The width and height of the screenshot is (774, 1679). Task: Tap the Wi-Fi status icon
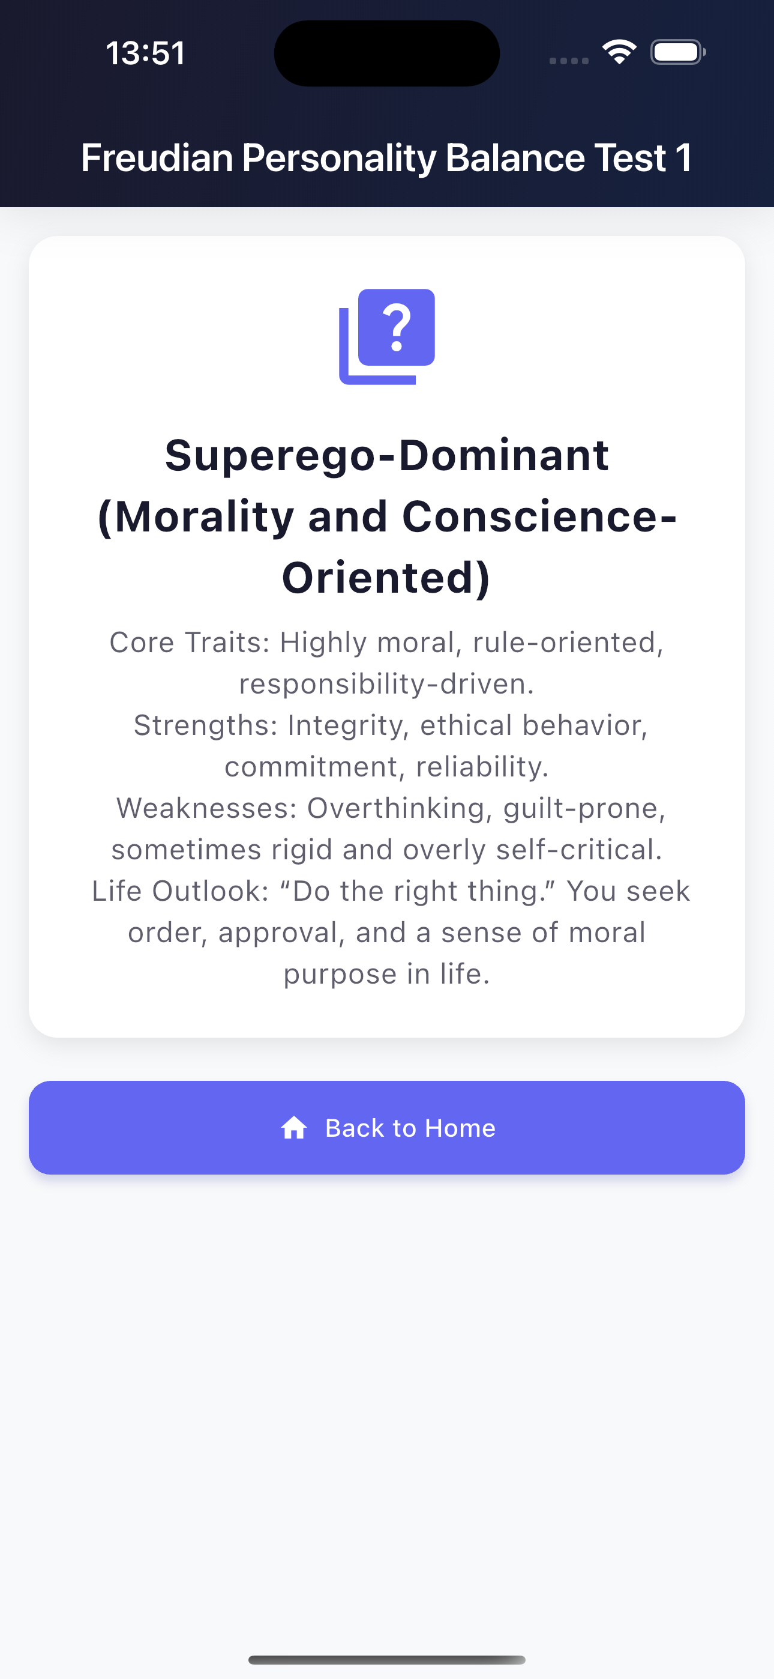619,52
